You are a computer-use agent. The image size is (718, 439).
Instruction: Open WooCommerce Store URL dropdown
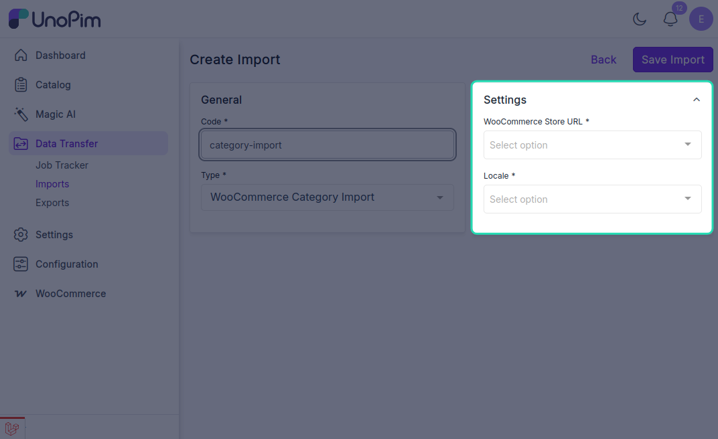point(593,145)
